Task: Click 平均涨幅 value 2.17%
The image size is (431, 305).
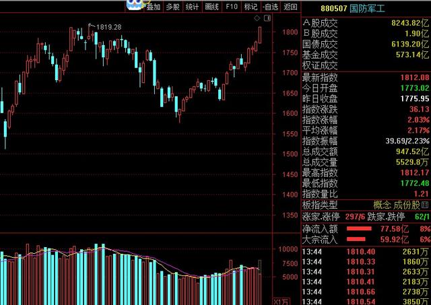Action: click(418, 131)
